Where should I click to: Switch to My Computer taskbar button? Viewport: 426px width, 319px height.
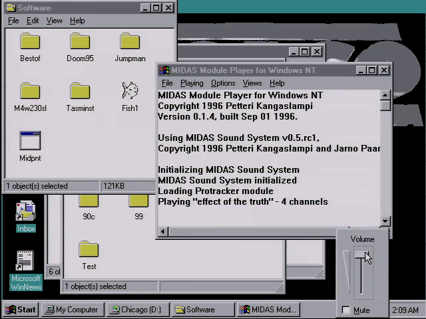click(73, 310)
